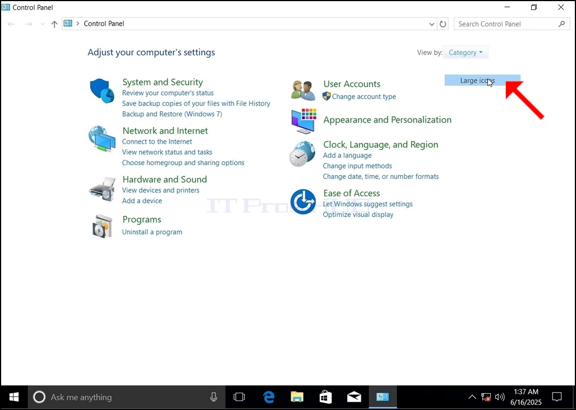Click Control Panel icon in address bar
576x410 pixels.
[x=68, y=23]
